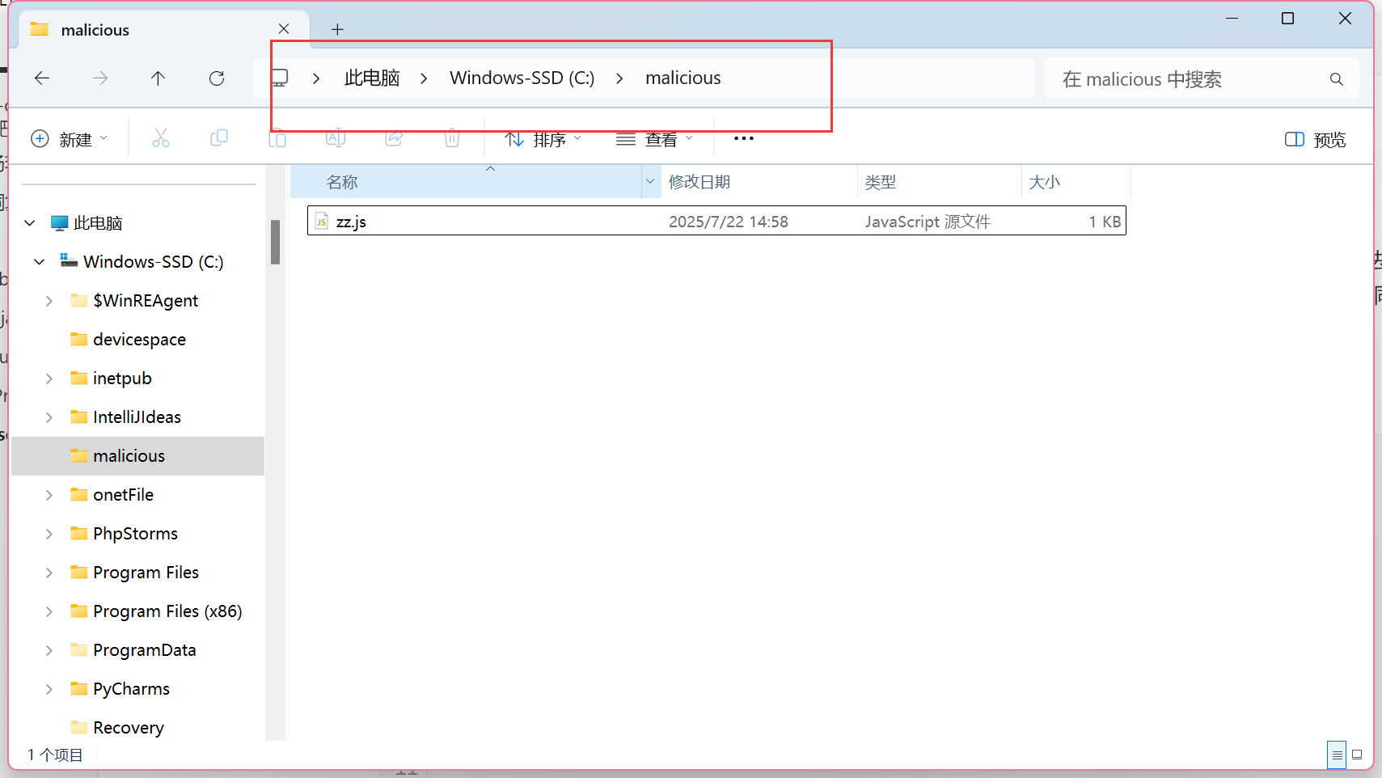The width and height of the screenshot is (1382, 778).
Task: Expand the PyCharms folder
Action: [49, 689]
